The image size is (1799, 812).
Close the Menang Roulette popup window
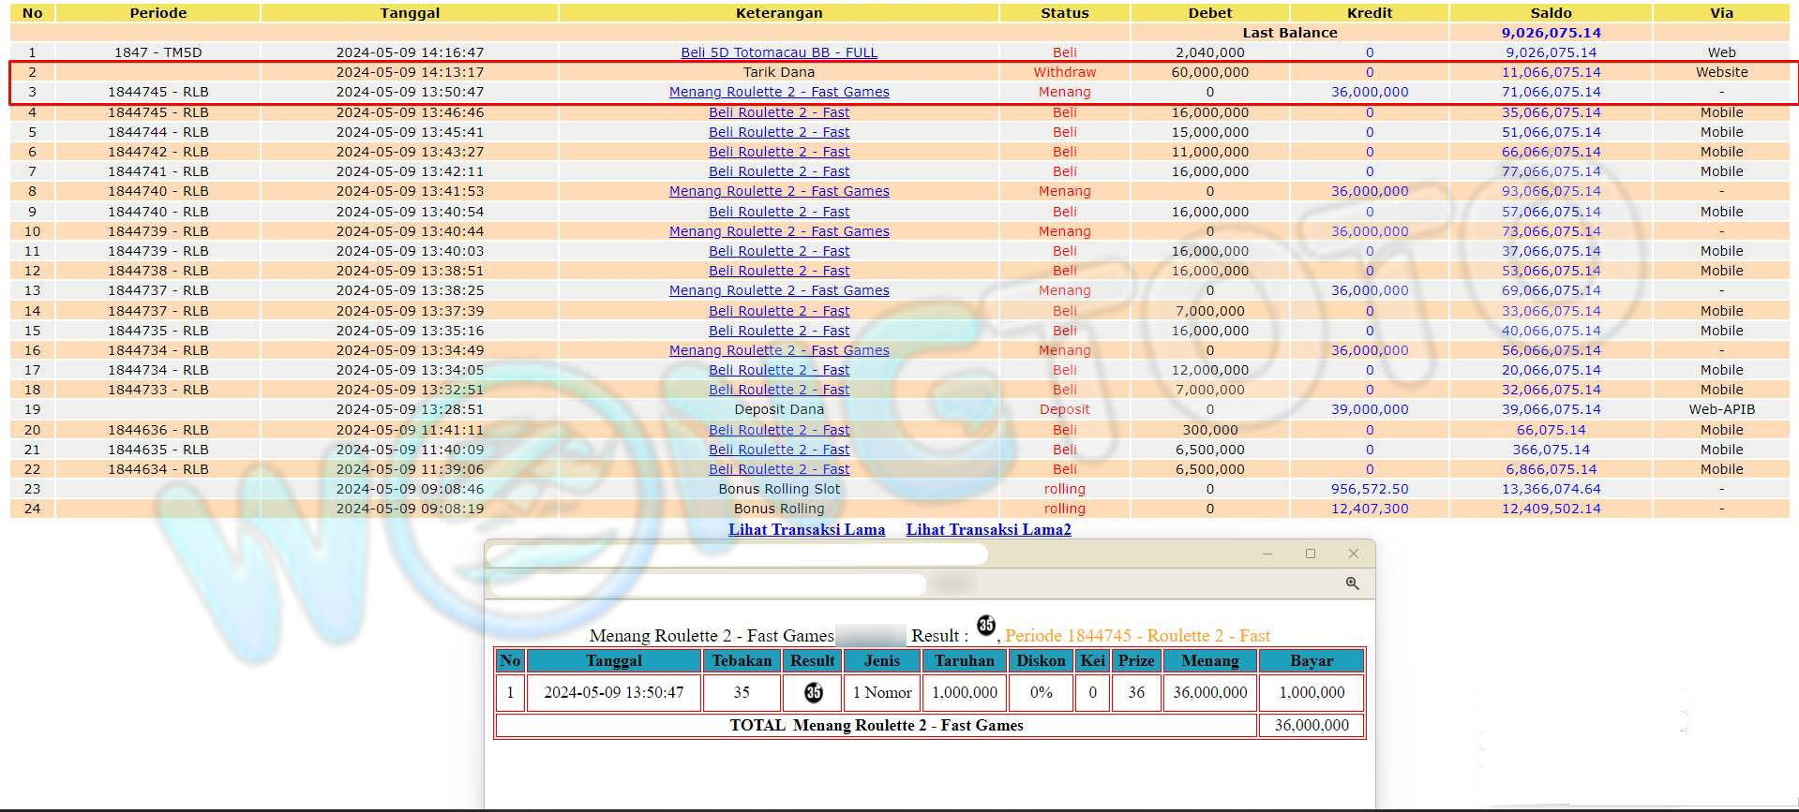coord(1353,554)
